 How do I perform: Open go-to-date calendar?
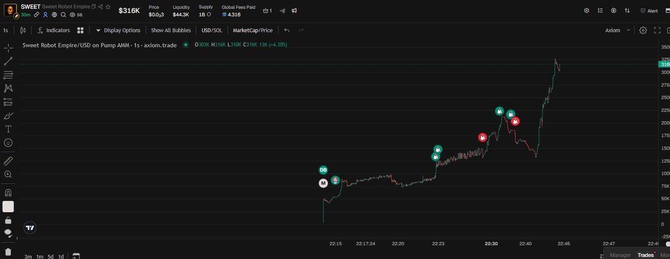76,256
